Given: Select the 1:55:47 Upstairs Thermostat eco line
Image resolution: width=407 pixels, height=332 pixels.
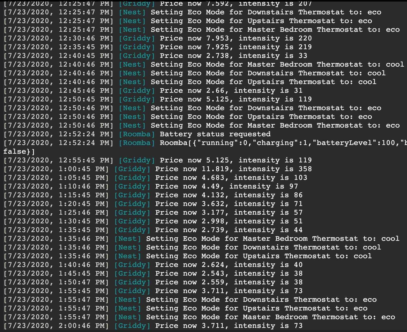Looking at the screenshot, I should (x=185, y=308).
